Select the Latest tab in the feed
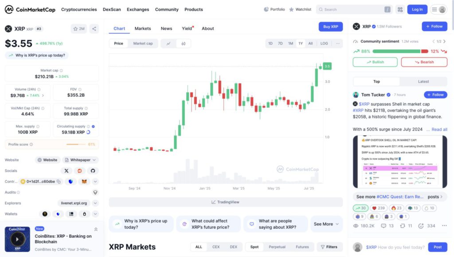The image size is (454, 257). (423, 81)
